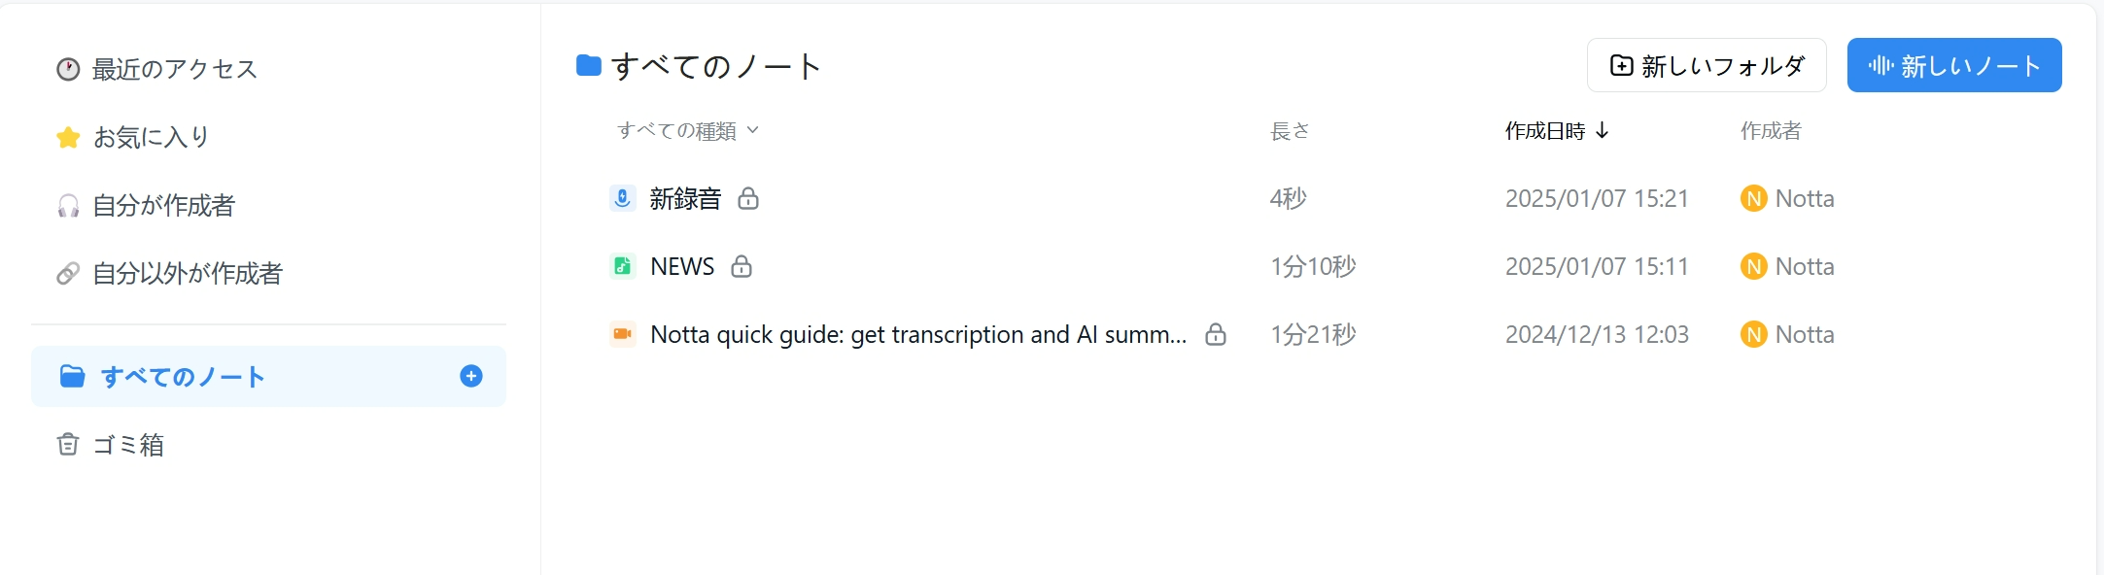Click the headphones icon beside 自分が作成者
The width and height of the screenshot is (2104, 575).
68,205
